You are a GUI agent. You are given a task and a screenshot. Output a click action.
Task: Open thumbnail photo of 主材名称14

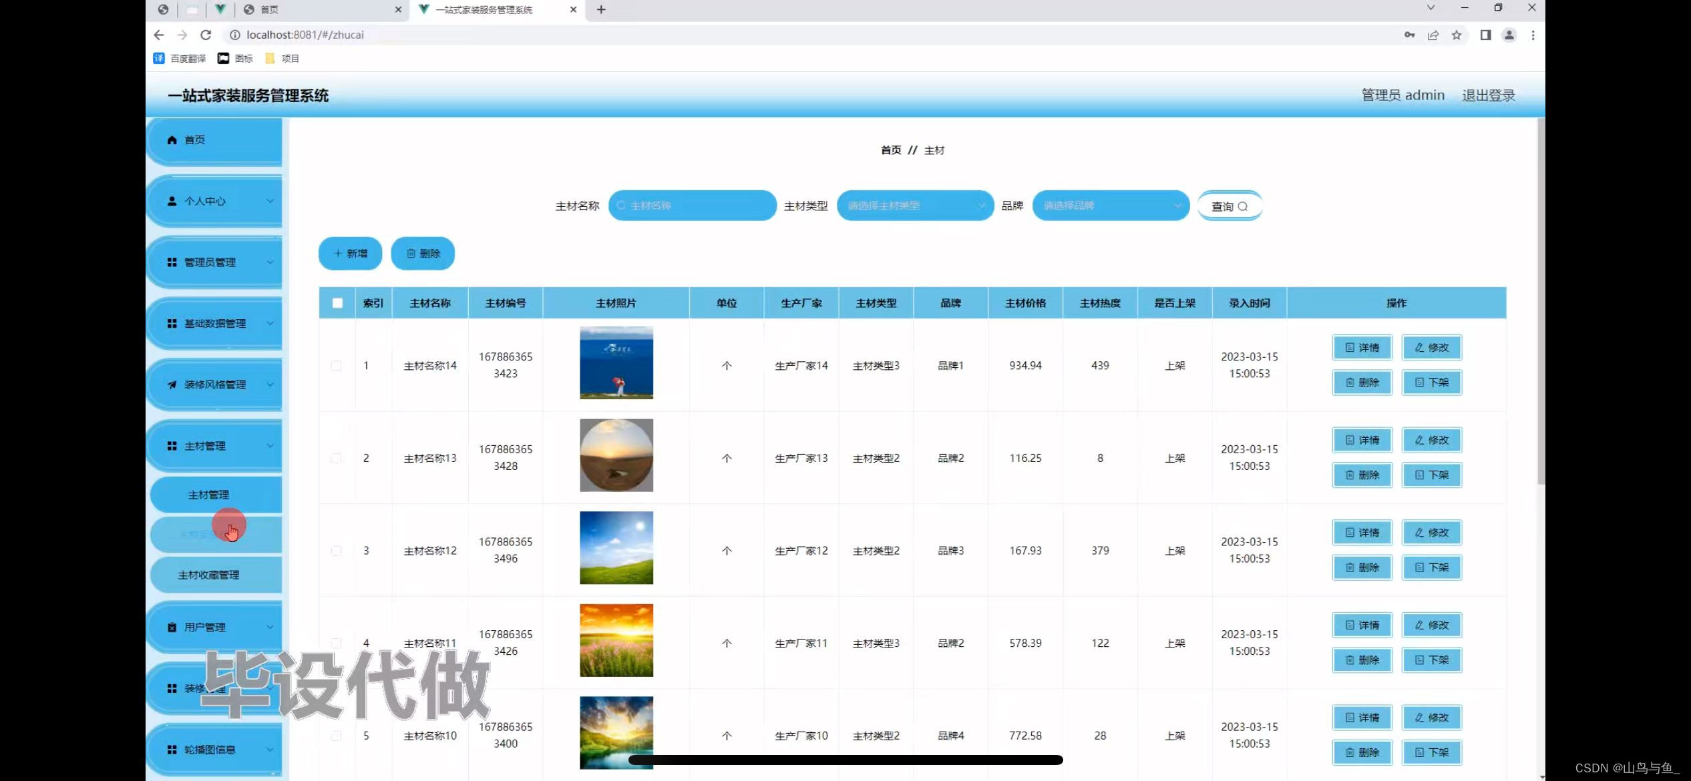(616, 363)
